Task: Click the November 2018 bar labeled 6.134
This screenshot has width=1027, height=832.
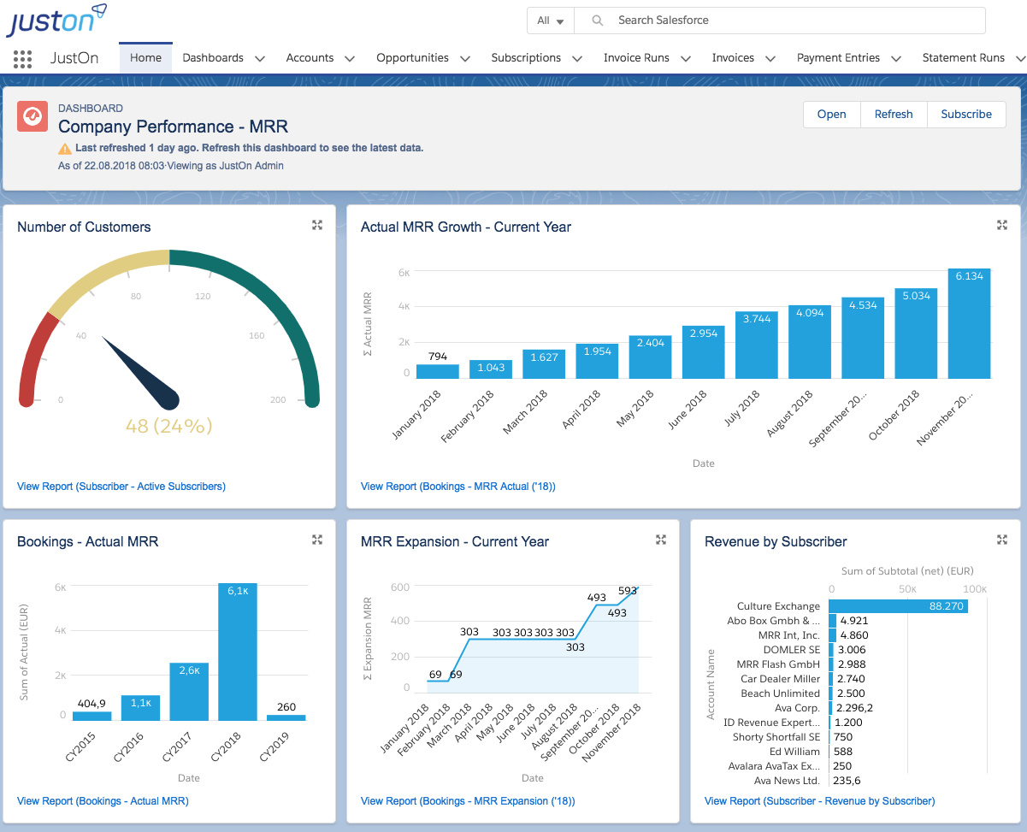Action: [x=969, y=323]
